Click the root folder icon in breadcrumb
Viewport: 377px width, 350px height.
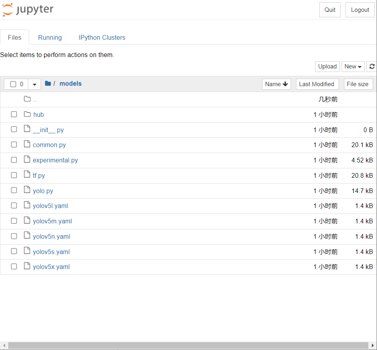(48, 83)
